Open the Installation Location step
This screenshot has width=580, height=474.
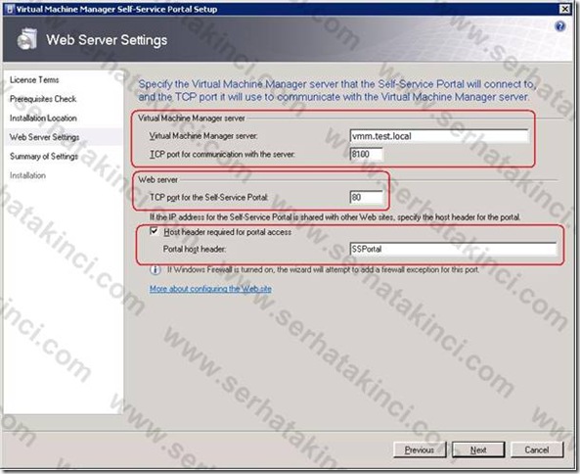point(43,118)
